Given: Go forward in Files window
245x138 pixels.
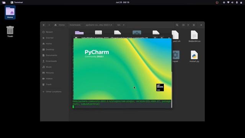Looking at the screenshot, I should [49, 25].
